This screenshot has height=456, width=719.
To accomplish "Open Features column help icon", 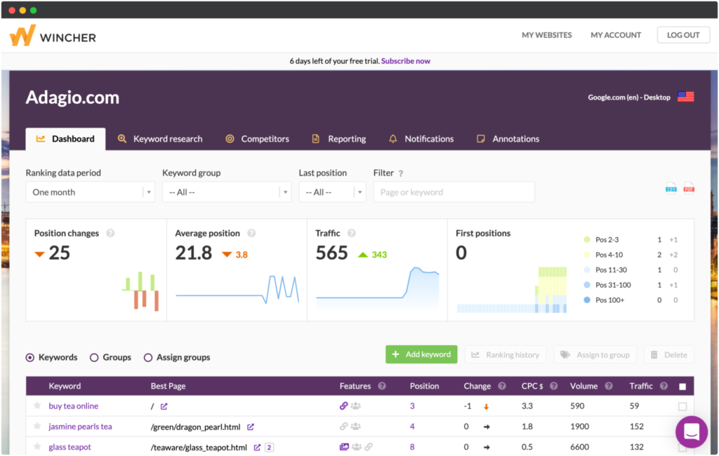I will [x=381, y=386].
